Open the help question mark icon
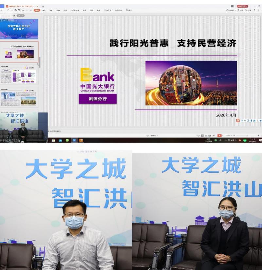The width and height of the screenshot is (262, 270). coord(255,10)
